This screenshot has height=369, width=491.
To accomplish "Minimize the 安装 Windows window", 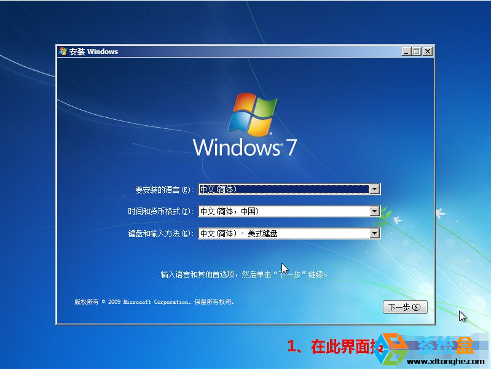I will (x=406, y=52).
